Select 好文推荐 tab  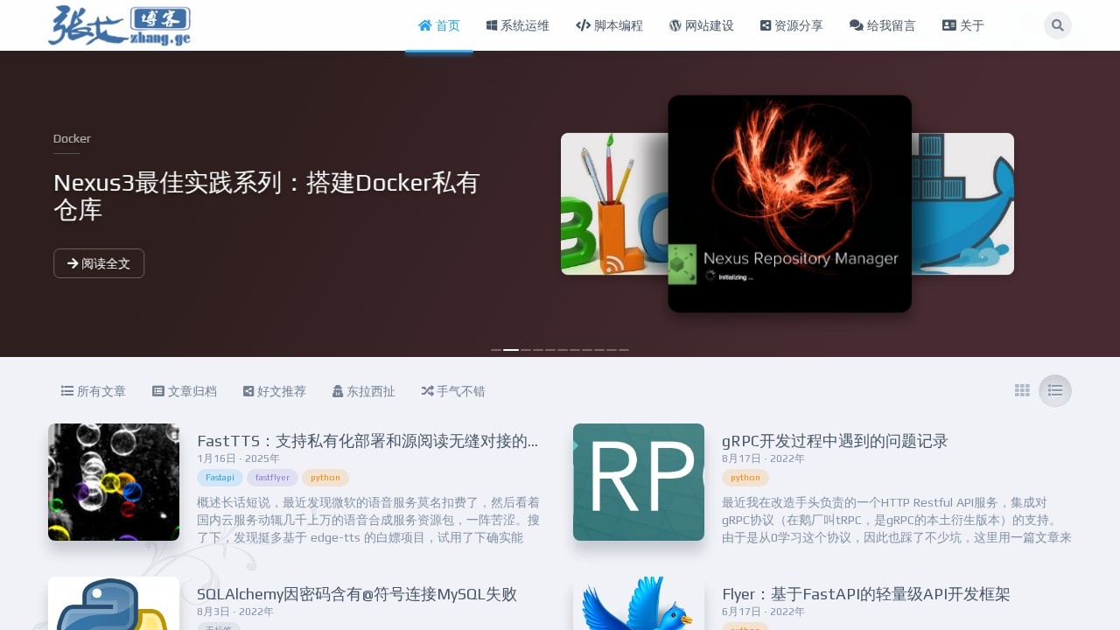(275, 391)
